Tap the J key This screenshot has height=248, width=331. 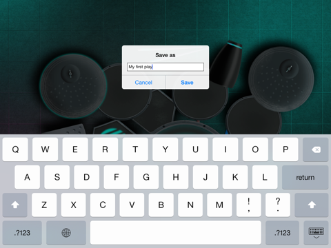205,177
